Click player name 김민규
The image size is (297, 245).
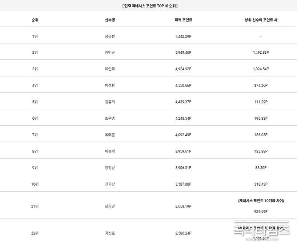[110, 52]
